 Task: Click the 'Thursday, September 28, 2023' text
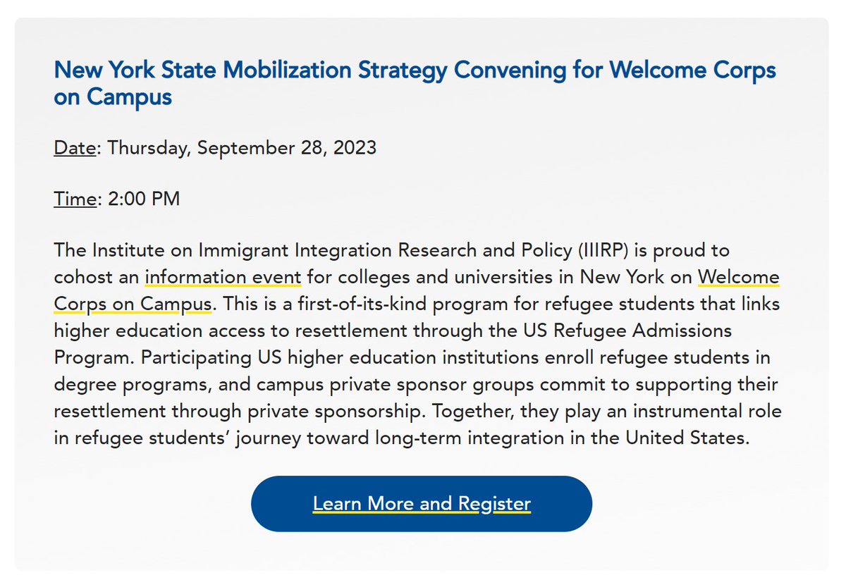(242, 149)
